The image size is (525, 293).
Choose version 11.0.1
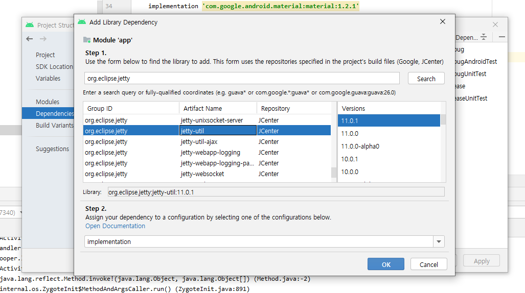point(389,121)
